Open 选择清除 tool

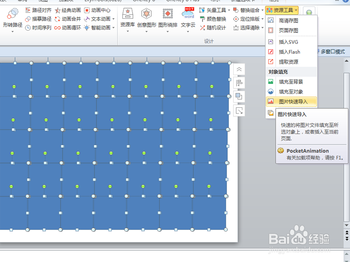246,28
